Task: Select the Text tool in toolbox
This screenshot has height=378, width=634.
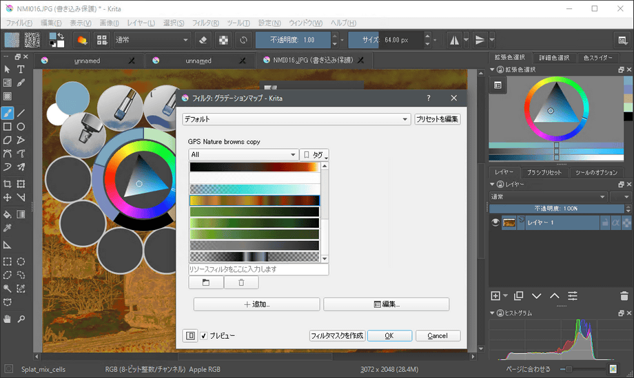Action: (21, 69)
